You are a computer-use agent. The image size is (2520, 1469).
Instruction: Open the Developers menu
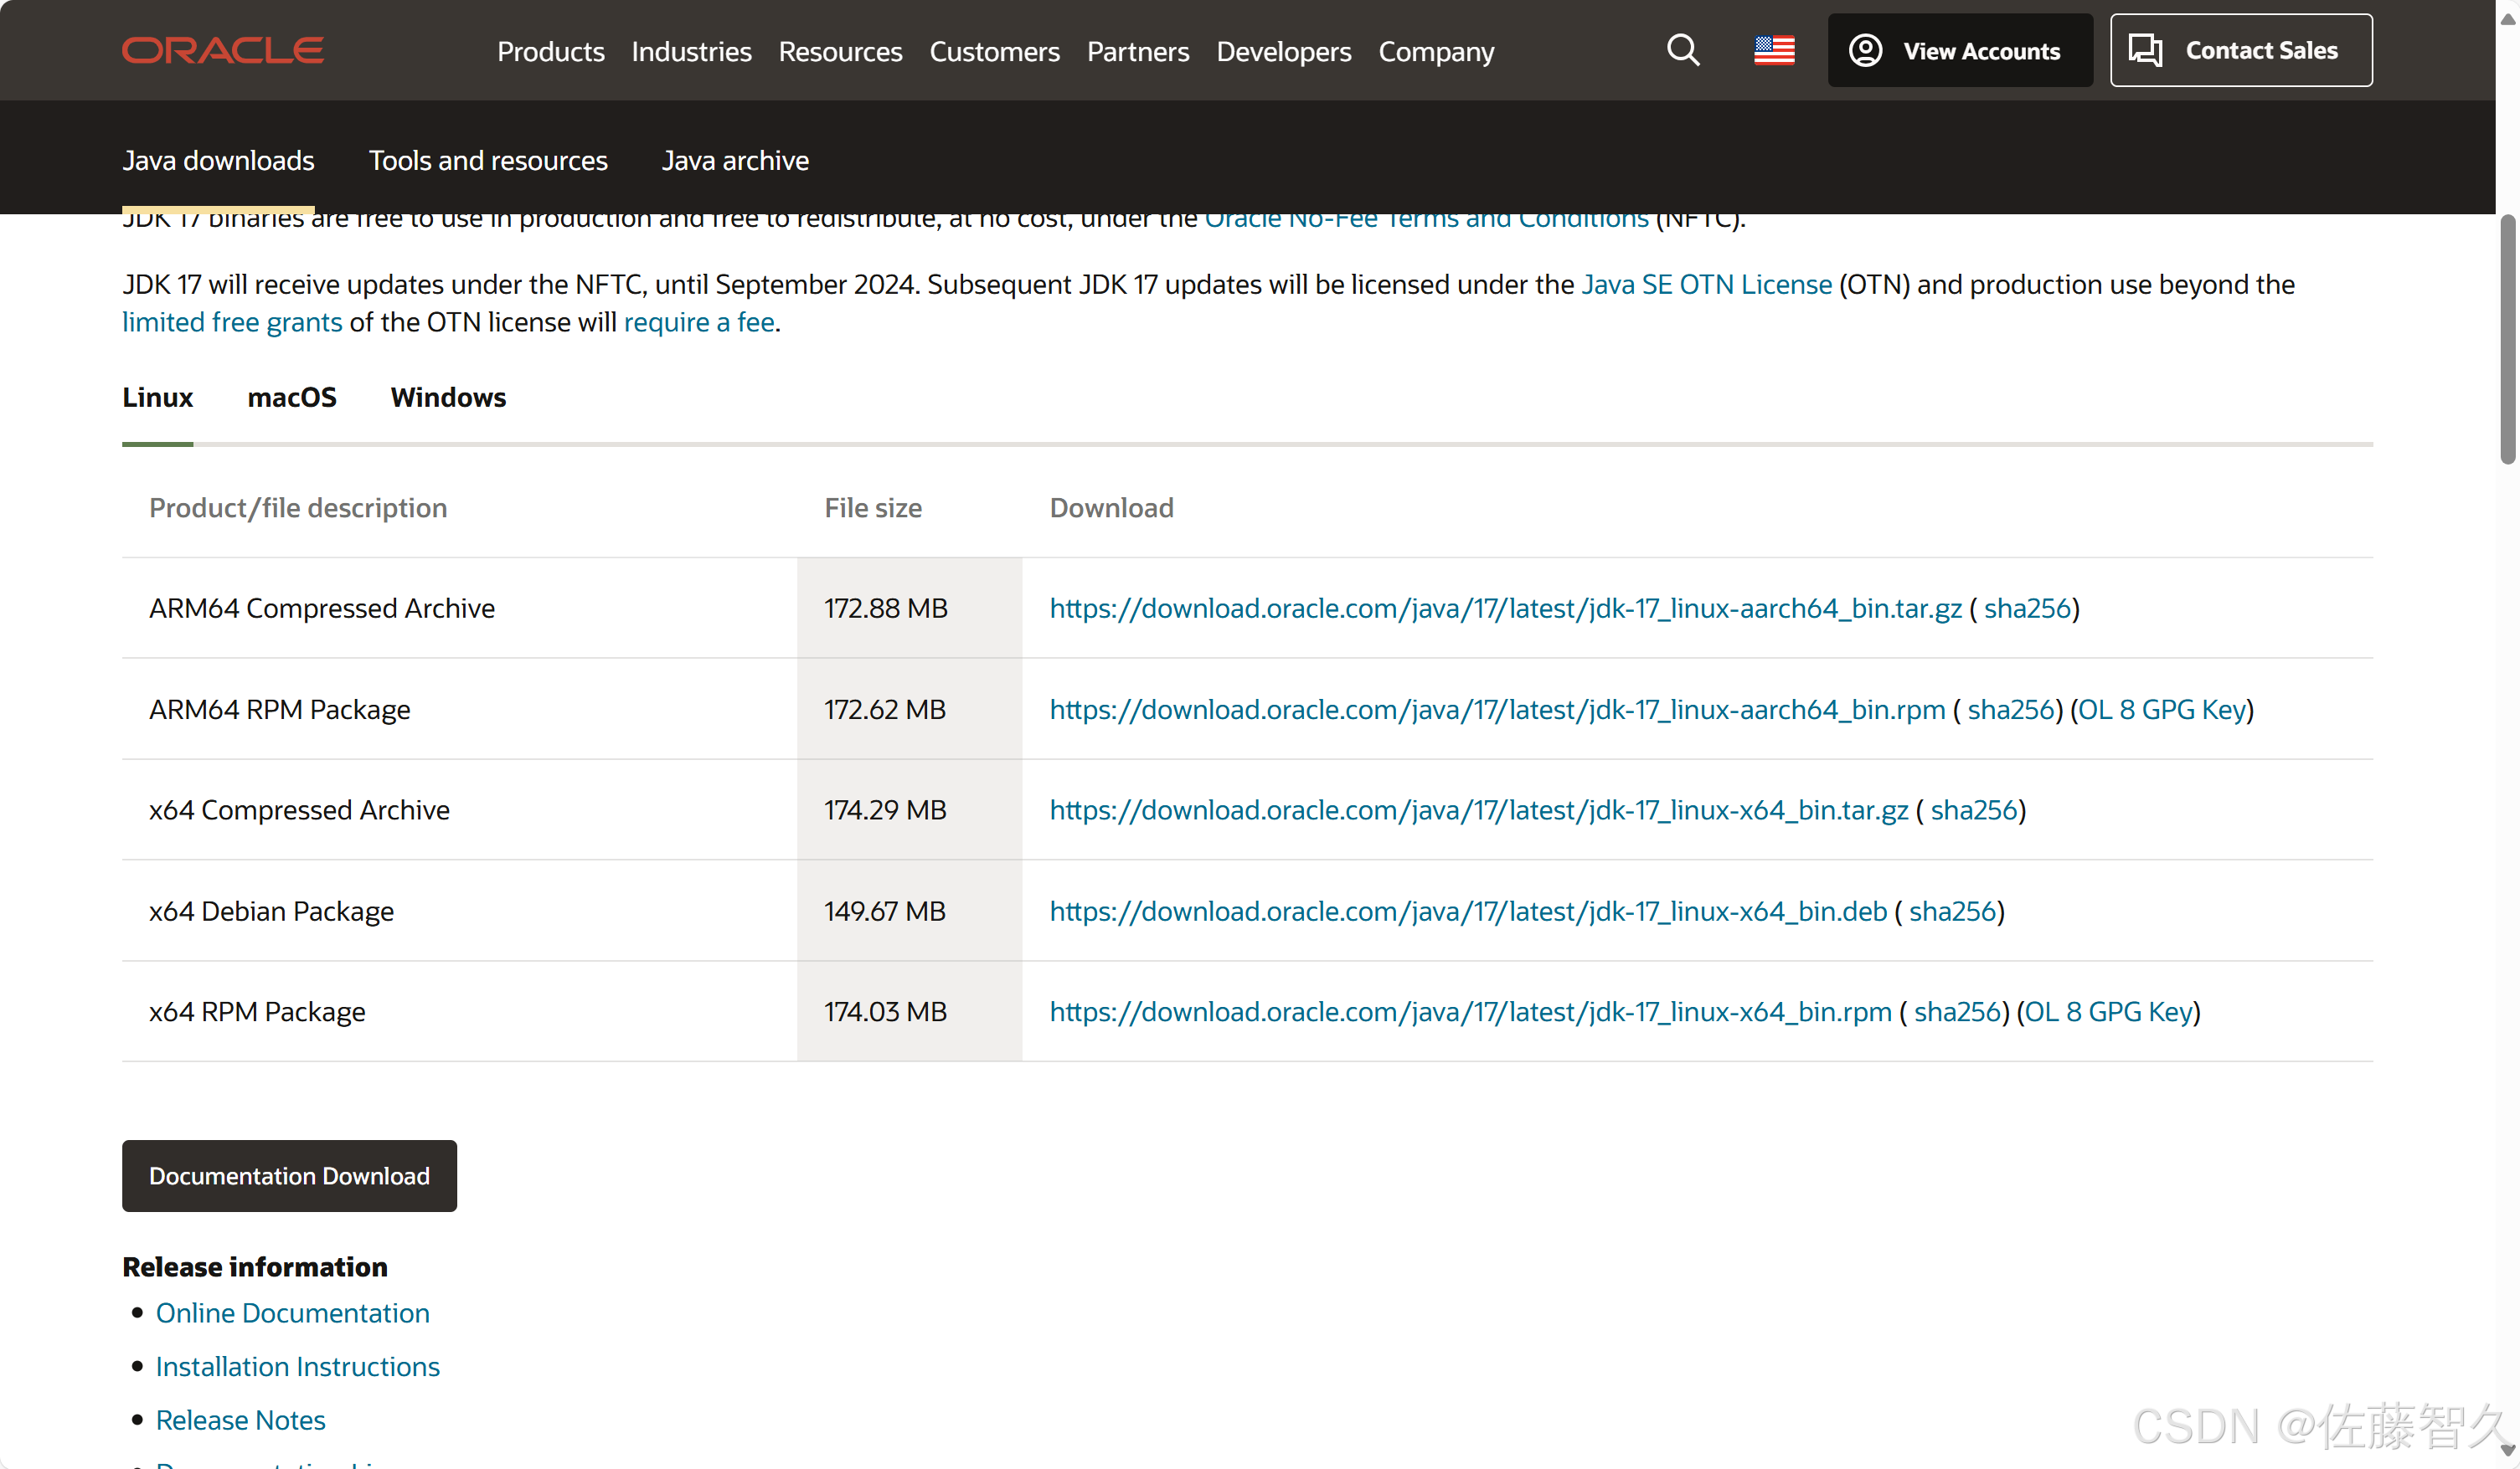(x=1283, y=51)
